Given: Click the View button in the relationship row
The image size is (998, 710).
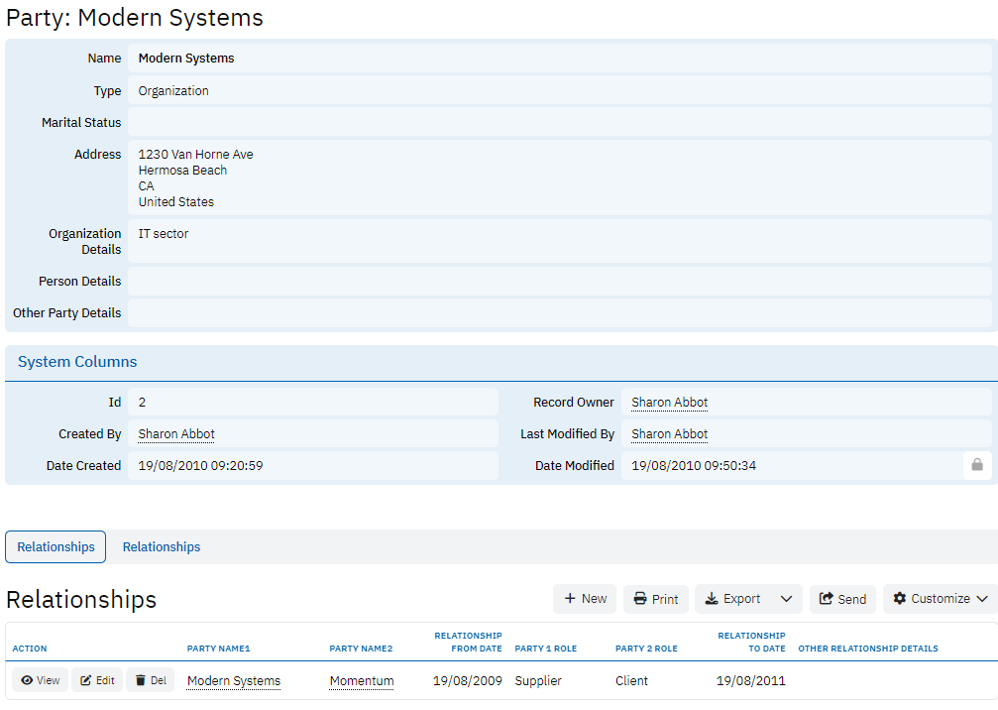Looking at the screenshot, I should pyautogui.click(x=41, y=680).
